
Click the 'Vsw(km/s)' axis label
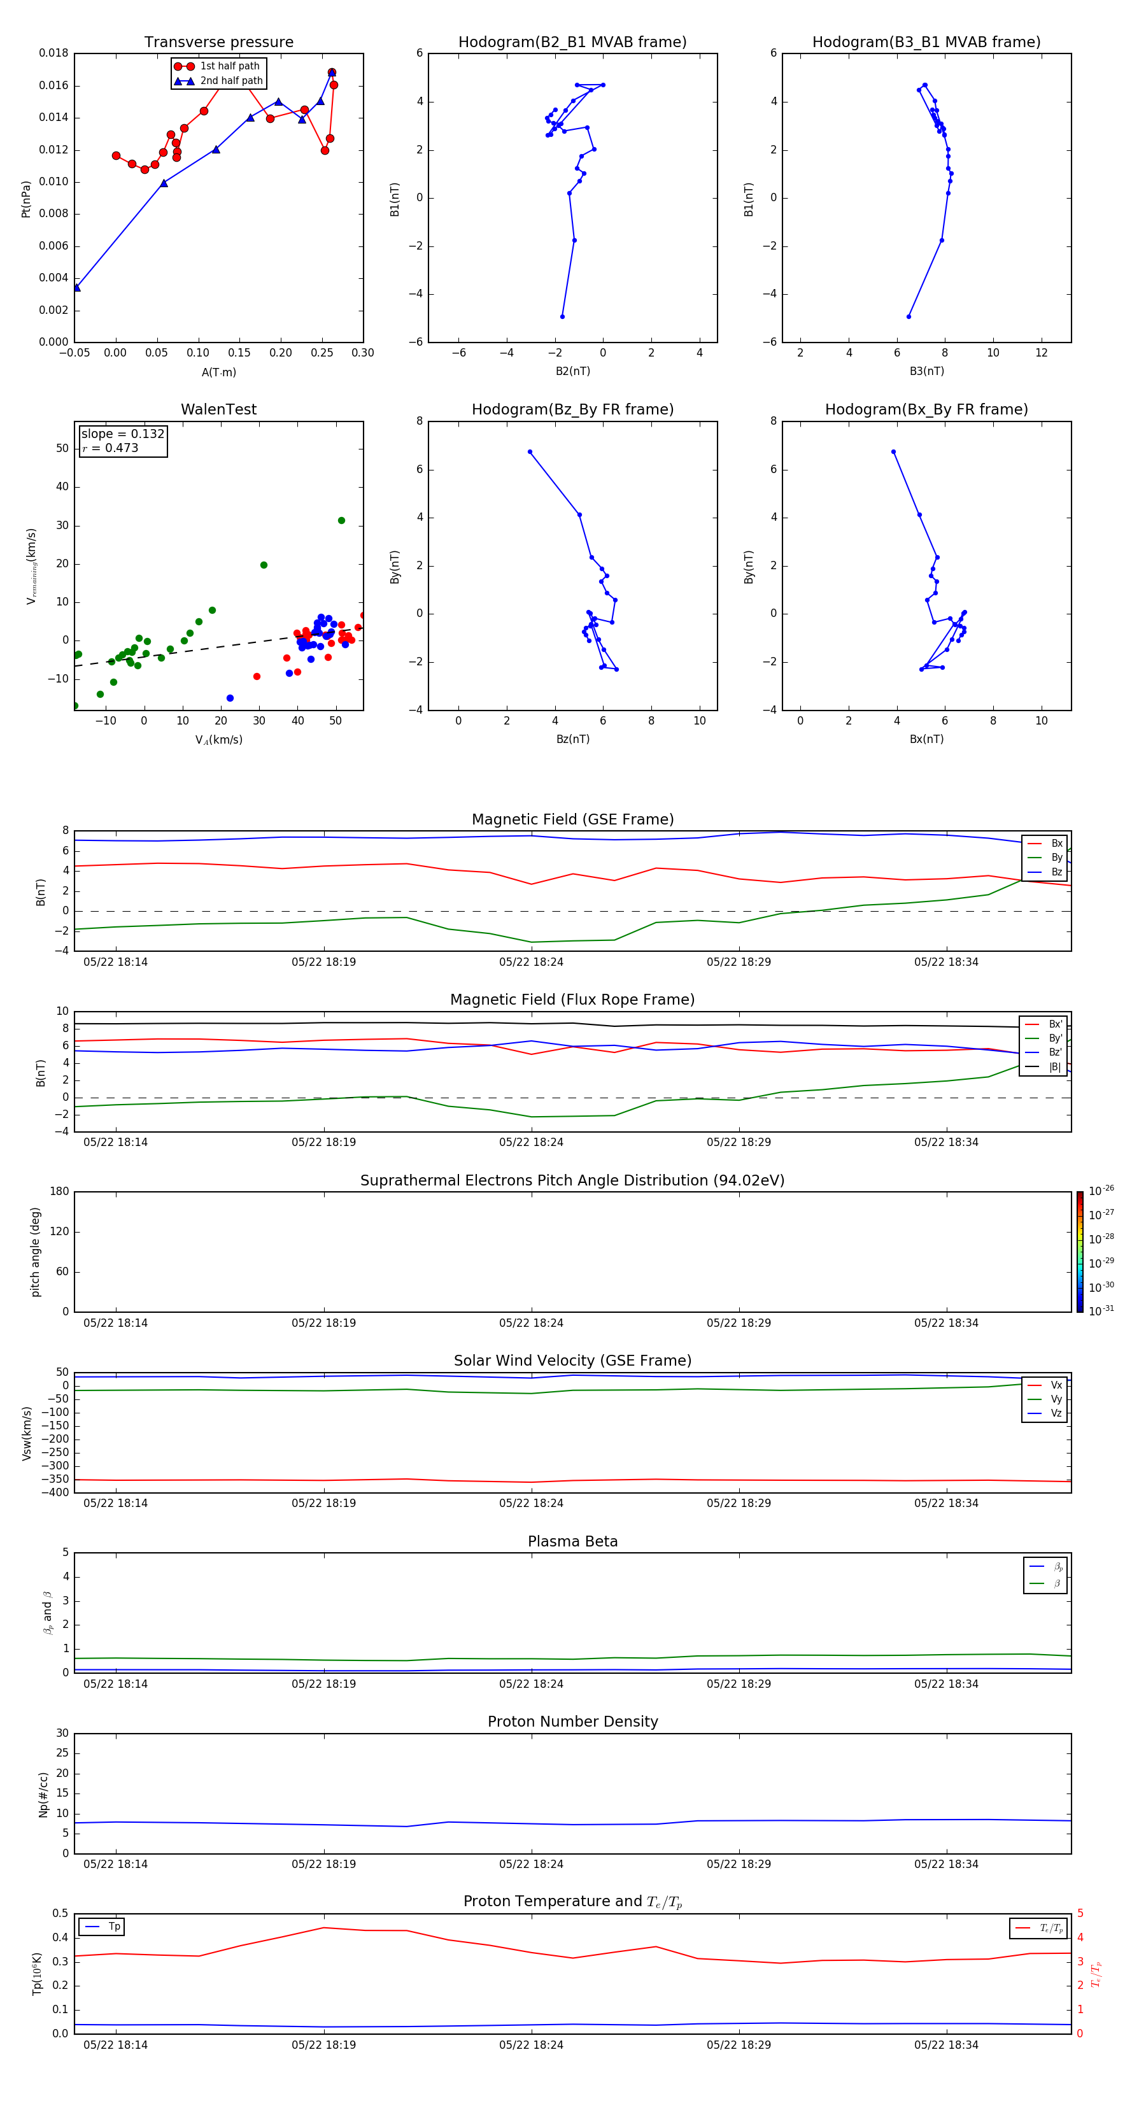[27, 1433]
